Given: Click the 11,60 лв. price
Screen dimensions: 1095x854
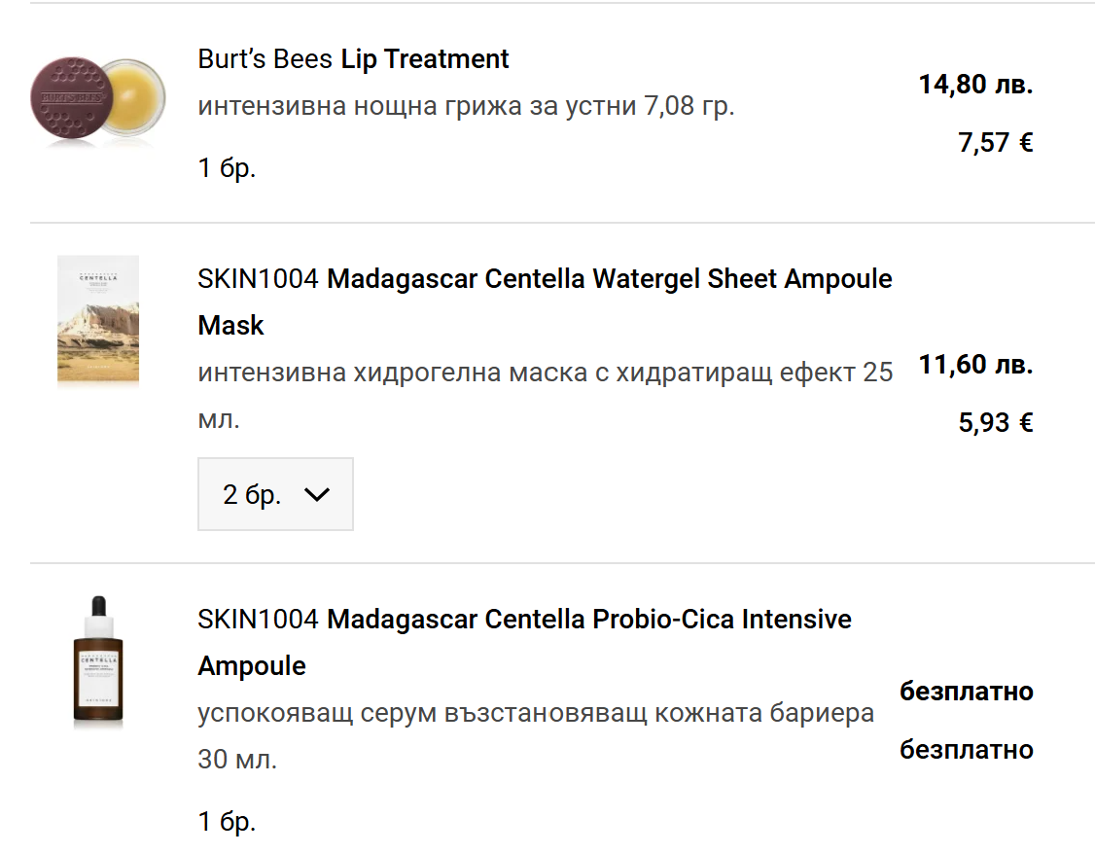Looking at the screenshot, I should coord(975,366).
